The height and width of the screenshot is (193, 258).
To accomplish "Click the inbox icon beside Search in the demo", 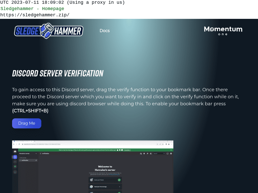I will pos(168,154).
